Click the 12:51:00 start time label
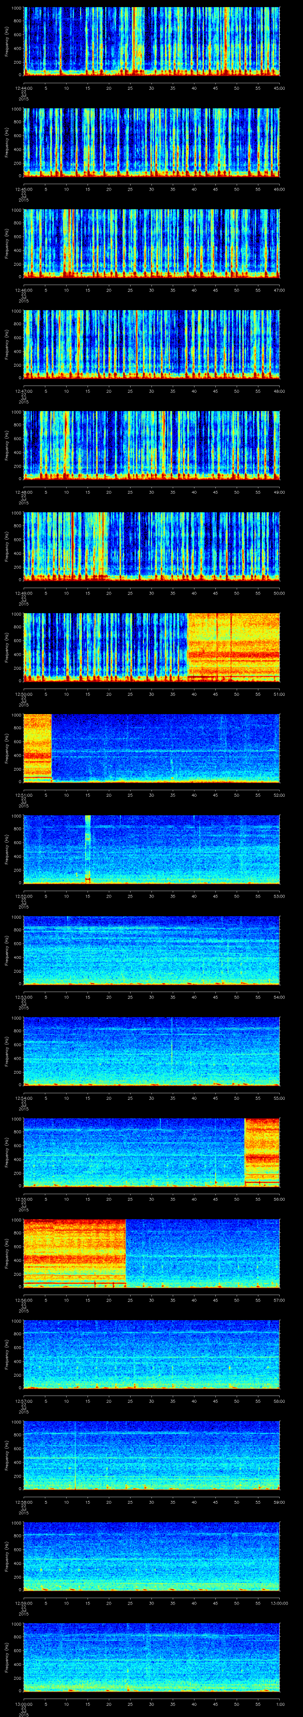 [23, 796]
